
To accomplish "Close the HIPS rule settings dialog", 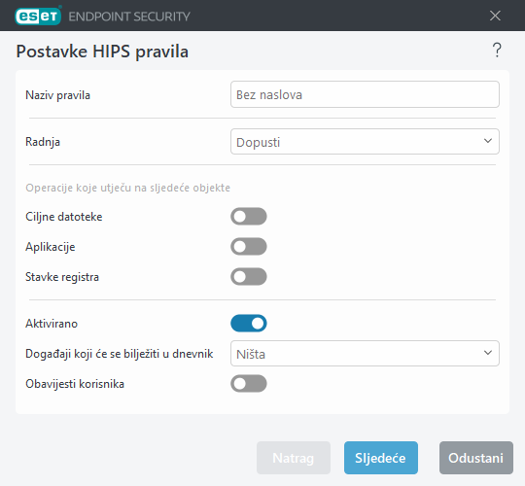I will pyautogui.click(x=495, y=16).
